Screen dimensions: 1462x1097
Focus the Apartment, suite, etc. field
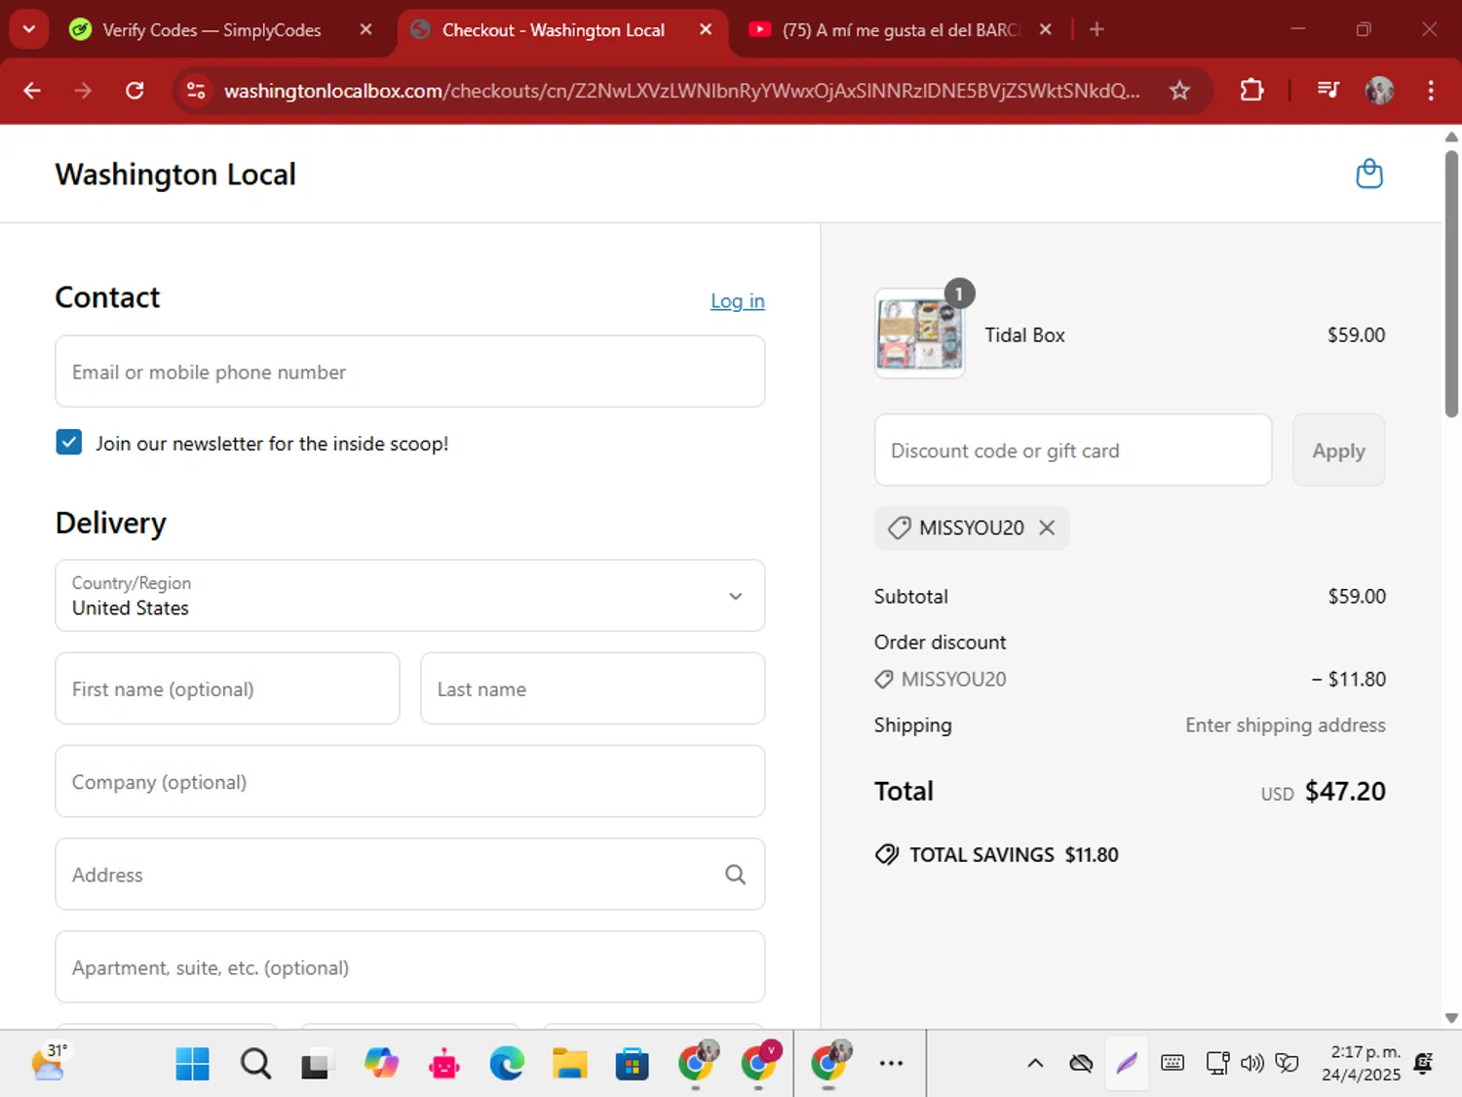pyautogui.click(x=410, y=967)
